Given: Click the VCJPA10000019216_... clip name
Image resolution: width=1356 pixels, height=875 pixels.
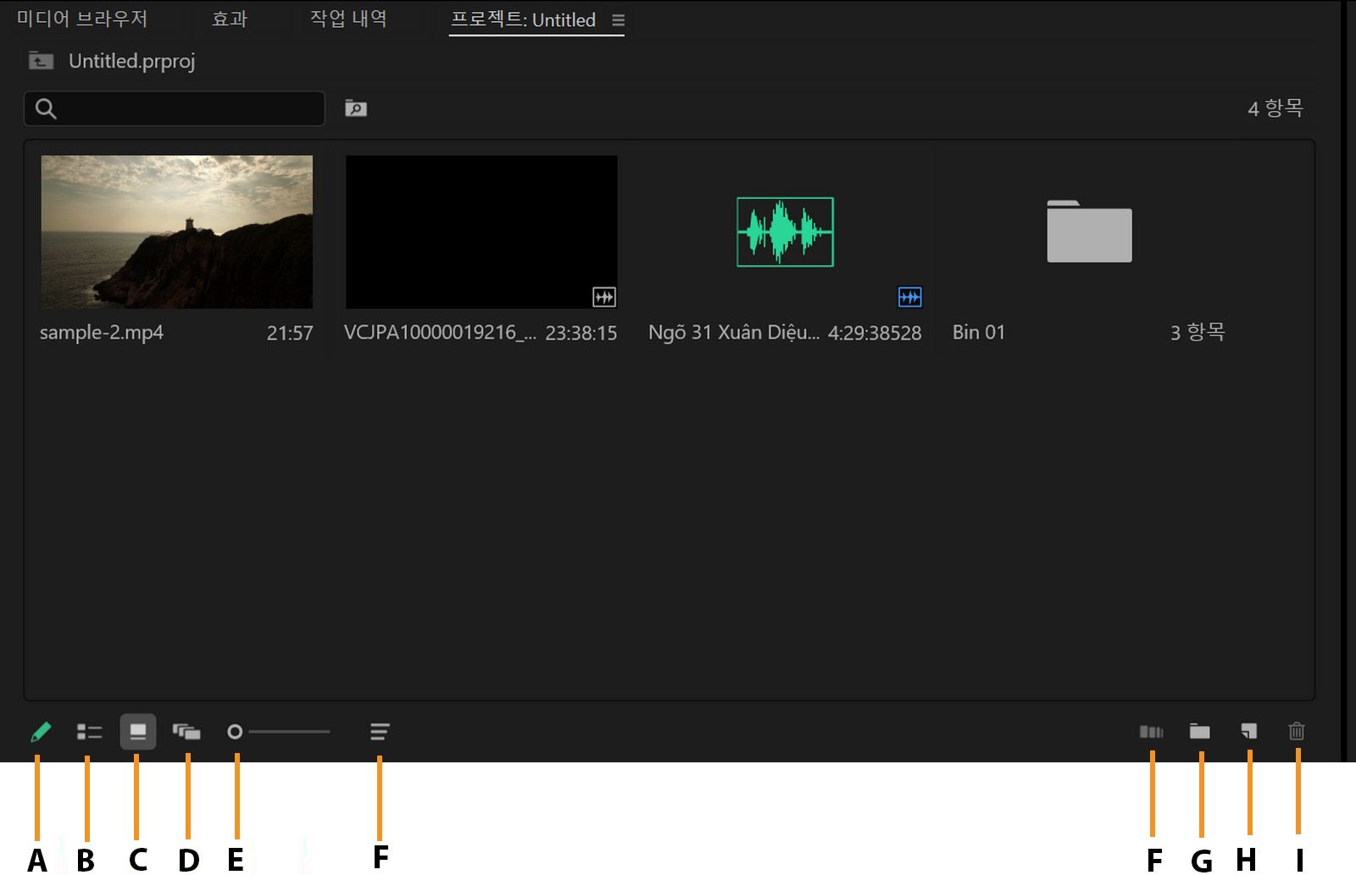Looking at the screenshot, I should [x=440, y=333].
